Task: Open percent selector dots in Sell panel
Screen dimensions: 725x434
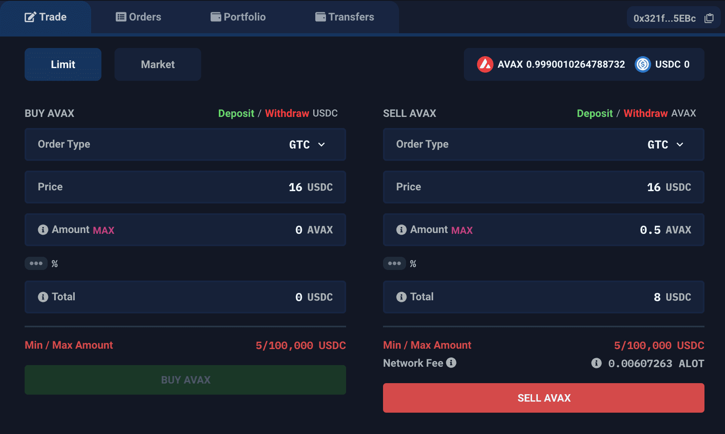Action: (x=395, y=263)
